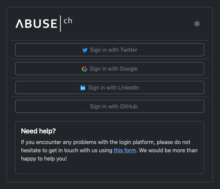The image size is (220, 189).
Task: Click the blue LinkedIn logo icon
Action: coord(83,88)
